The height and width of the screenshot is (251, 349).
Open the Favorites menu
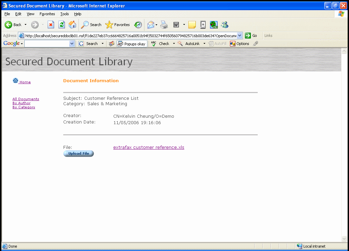[47, 14]
